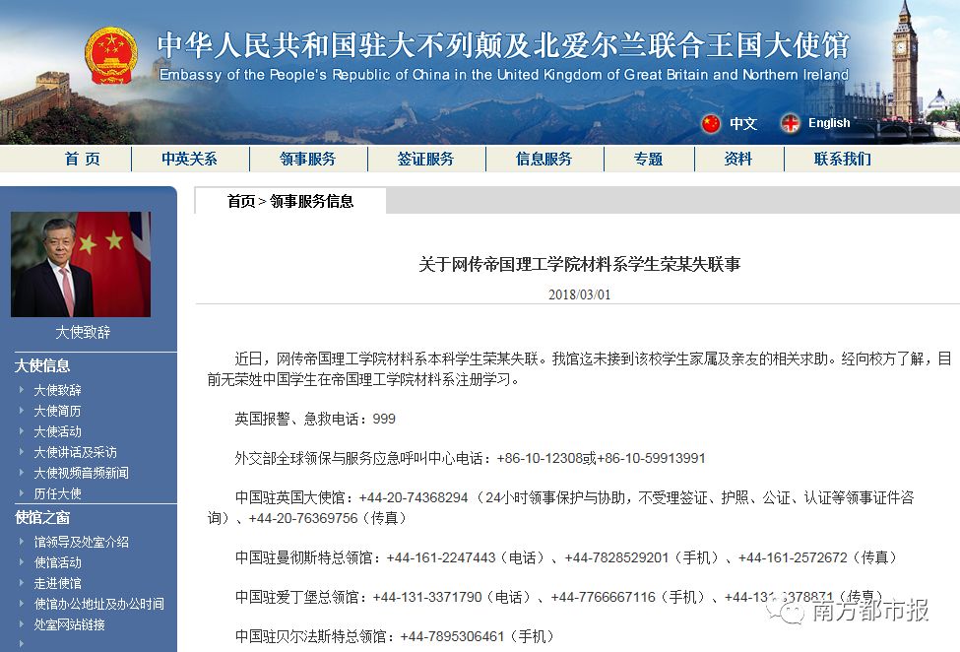Open 历任大使 sidebar link
The width and height of the screenshot is (960, 652).
(x=57, y=493)
